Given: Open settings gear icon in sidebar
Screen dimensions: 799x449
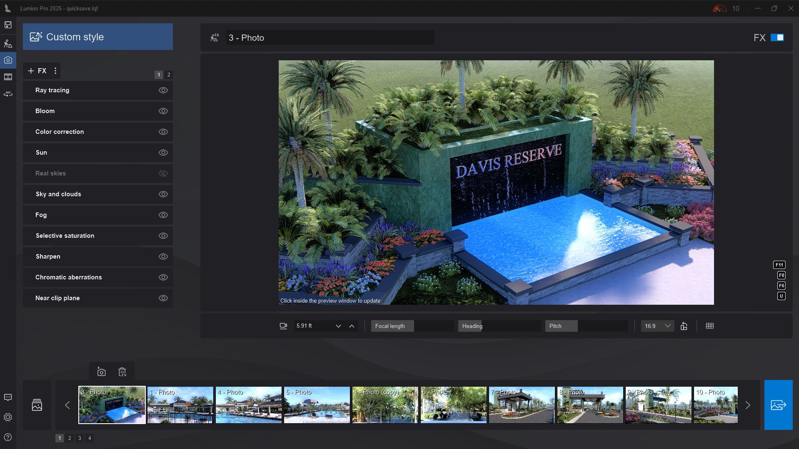Looking at the screenshot, I should point(8,417).
